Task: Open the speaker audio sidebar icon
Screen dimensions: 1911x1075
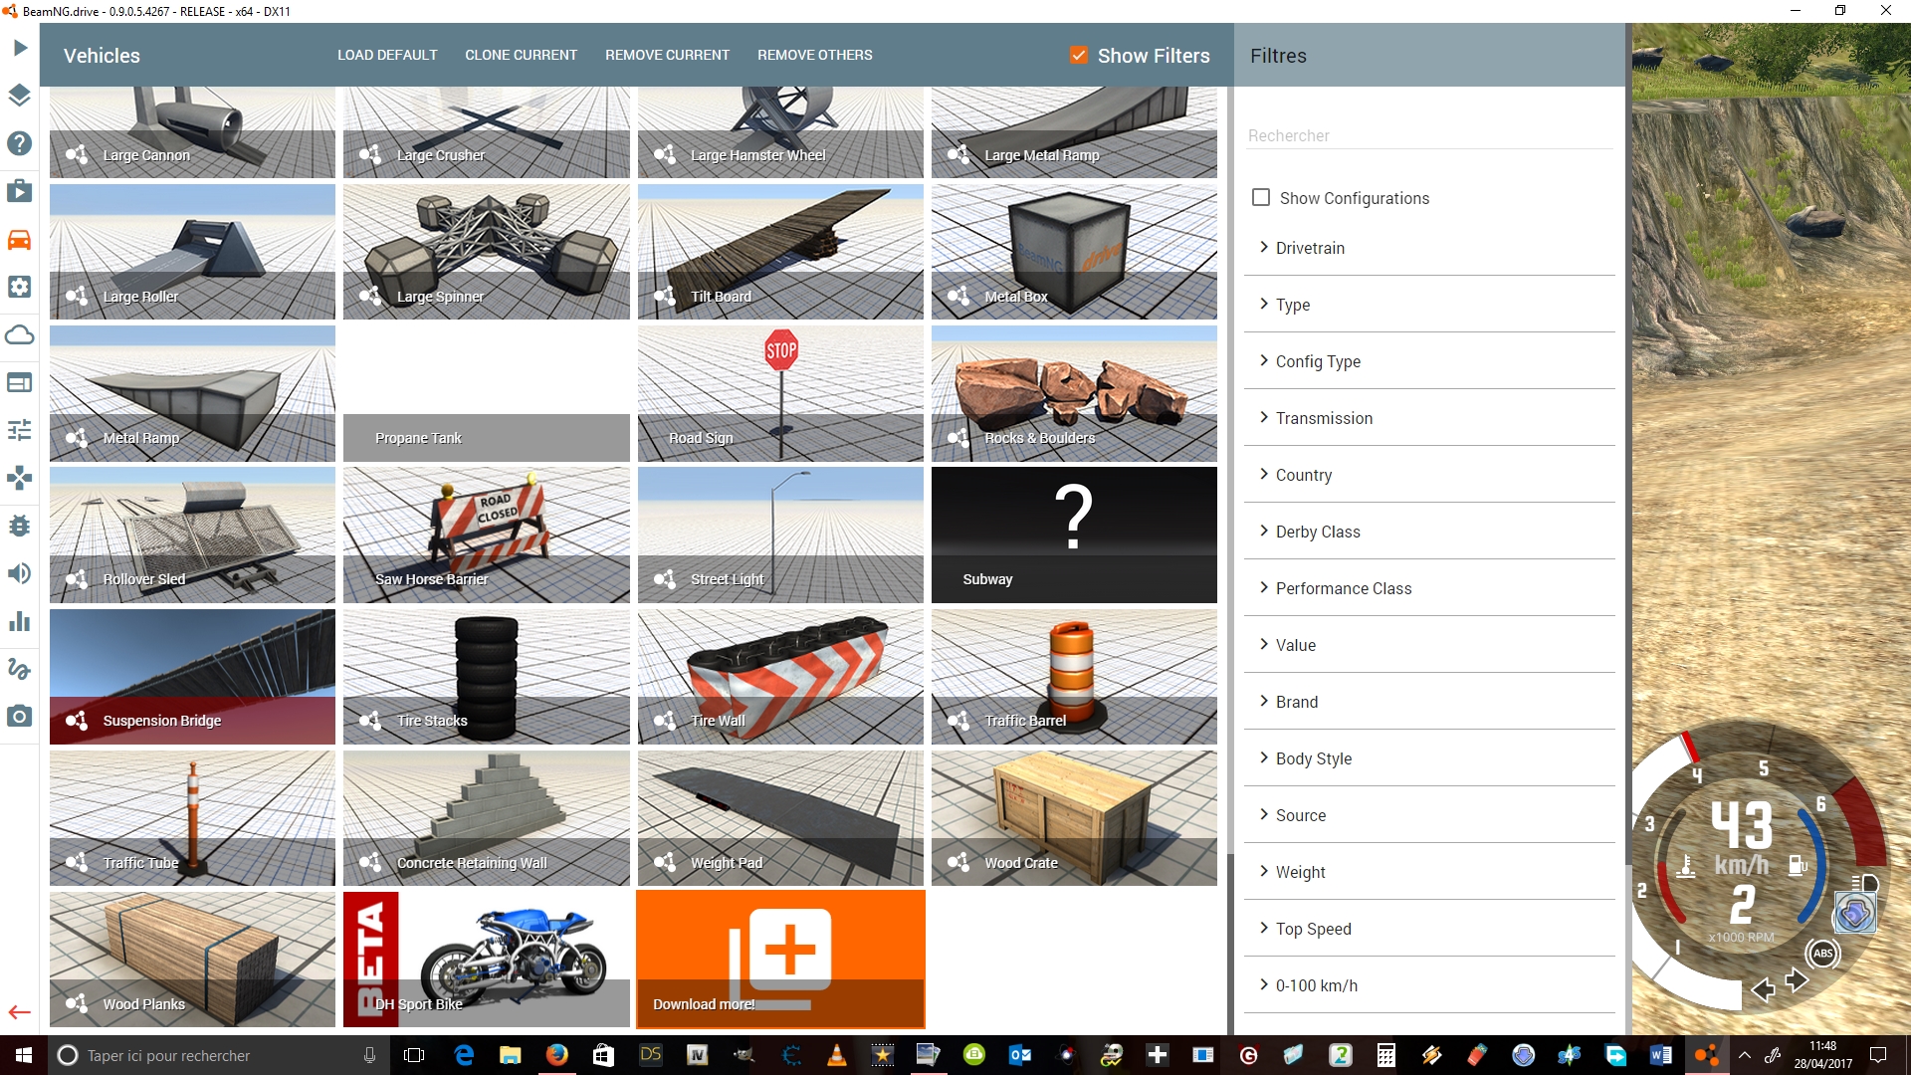Action: point(20,573)
